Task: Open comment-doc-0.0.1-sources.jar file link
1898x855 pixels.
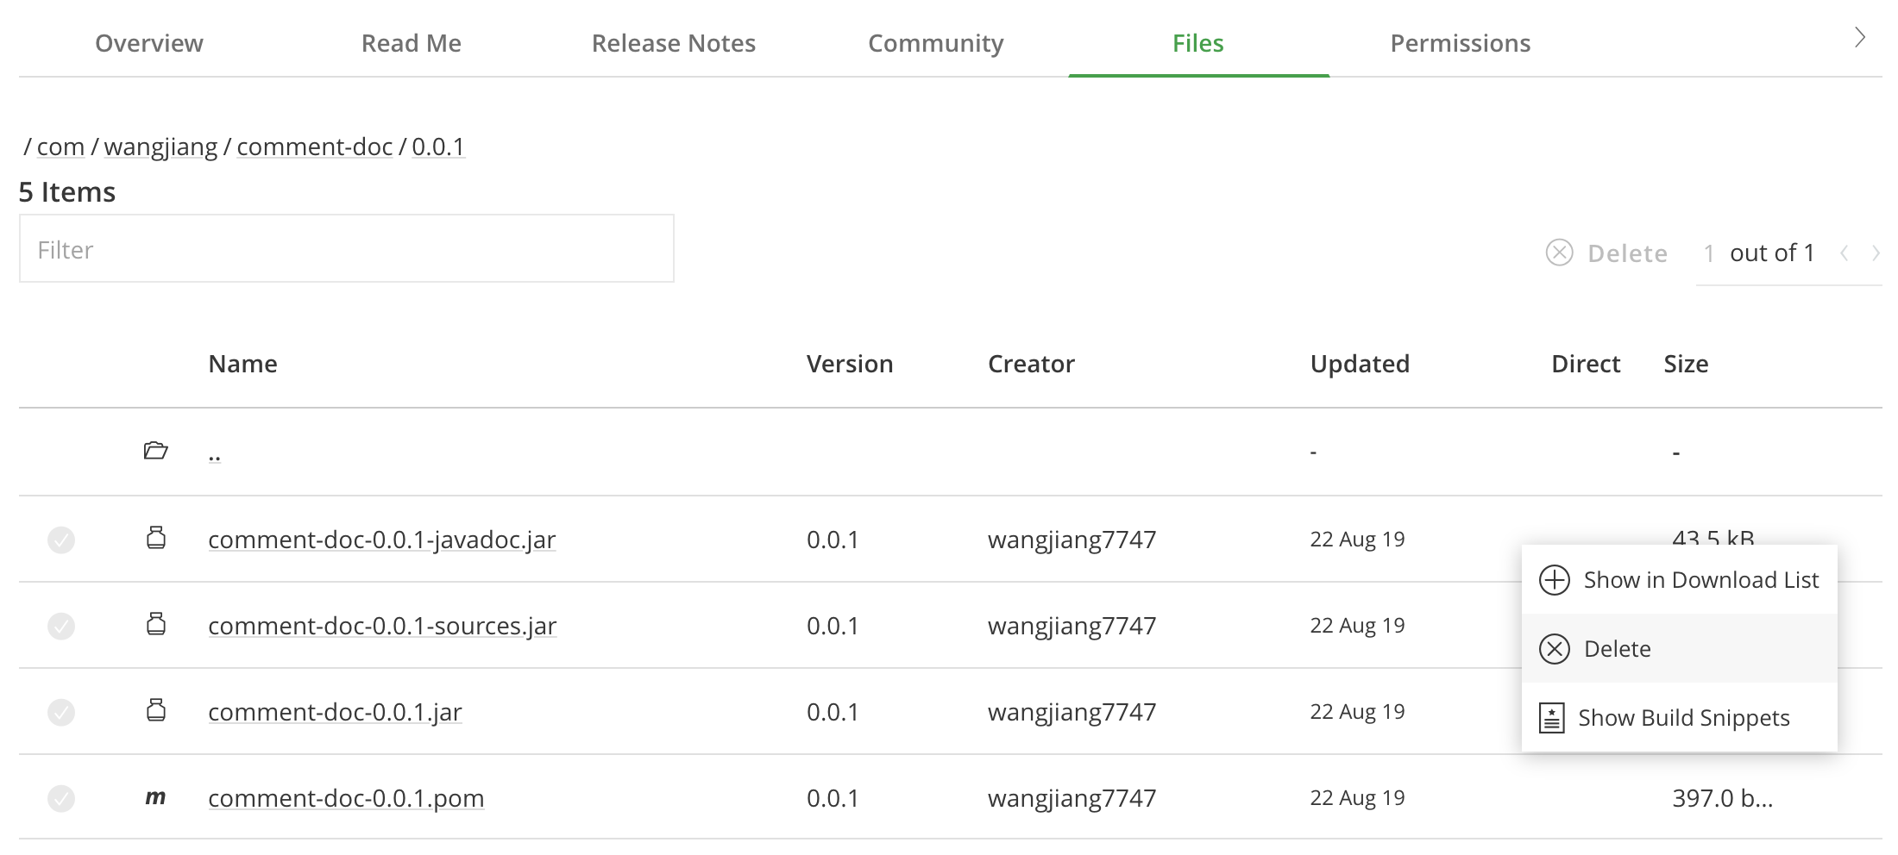Action: (382, 626)
